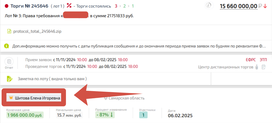Select the Самарская область region
The image size is (272, 123).
point(127,98)
